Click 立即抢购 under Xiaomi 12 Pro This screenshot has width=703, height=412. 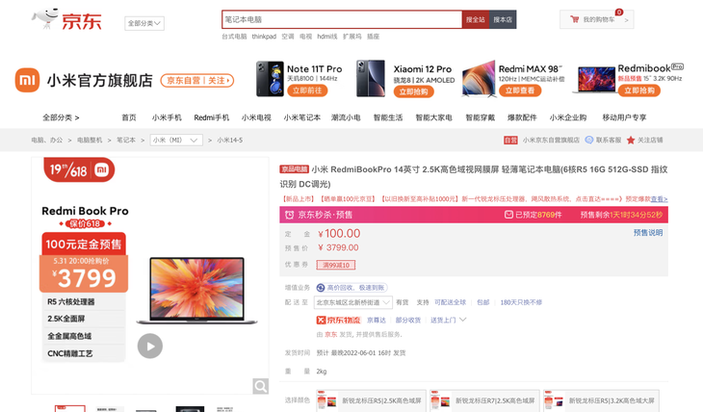[413, 91]
